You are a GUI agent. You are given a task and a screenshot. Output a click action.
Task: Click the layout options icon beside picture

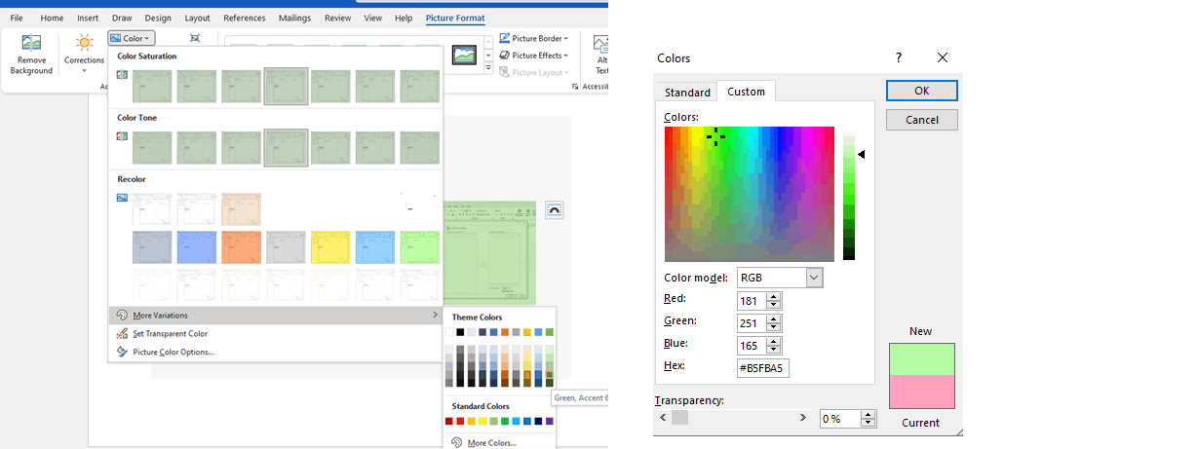pyautogui.click(x=555, y=209)
